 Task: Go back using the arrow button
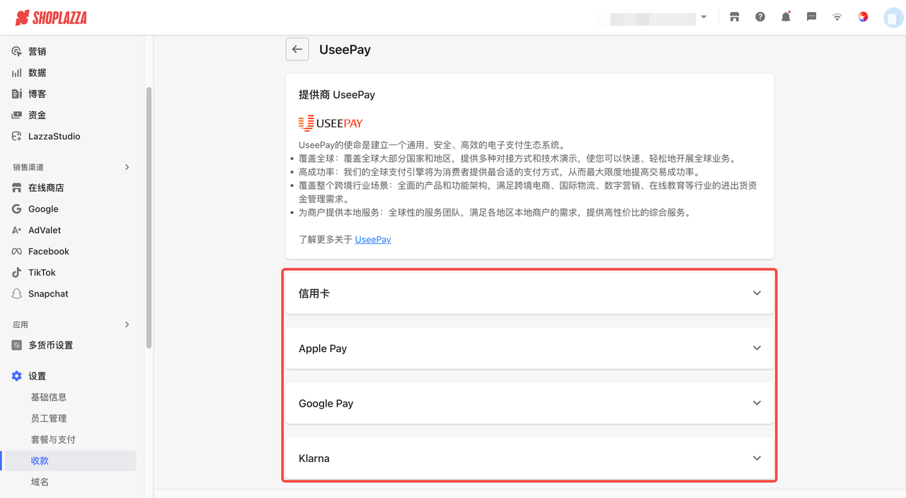pos(297,50)
